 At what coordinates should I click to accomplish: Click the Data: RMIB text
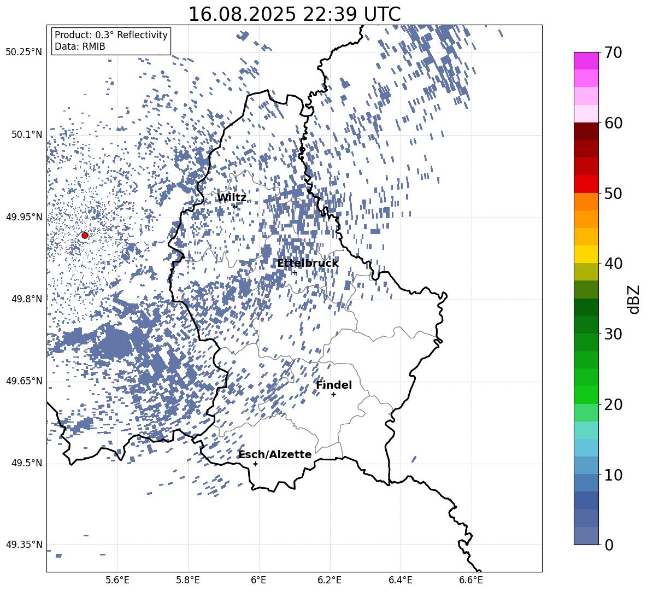coord(80,46)
